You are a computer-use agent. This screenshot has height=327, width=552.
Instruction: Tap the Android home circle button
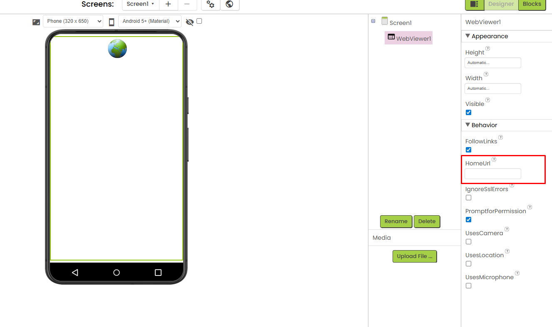pyautogui.click(x=117, y=273)
